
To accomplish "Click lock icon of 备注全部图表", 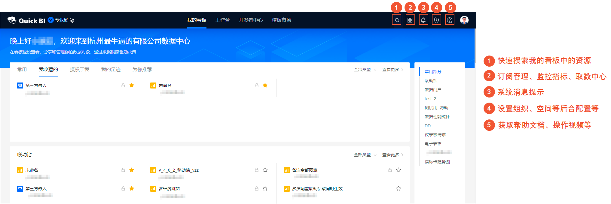I will 390,170.
